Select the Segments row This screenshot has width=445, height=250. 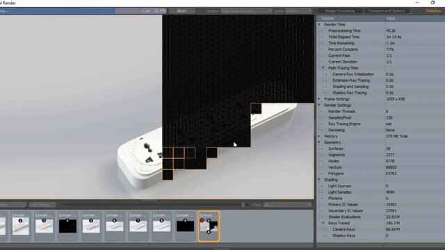click(x=381, y=155)
